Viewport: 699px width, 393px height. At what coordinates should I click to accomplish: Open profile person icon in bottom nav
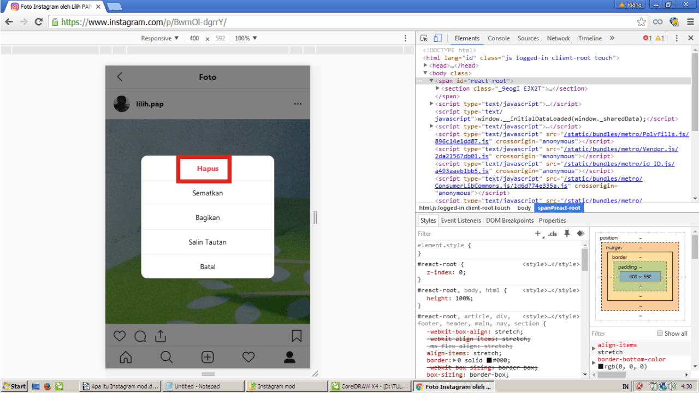[x=289, y=358]
